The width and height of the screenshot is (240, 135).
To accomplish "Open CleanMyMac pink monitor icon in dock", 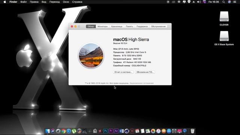I will [180, 131].
